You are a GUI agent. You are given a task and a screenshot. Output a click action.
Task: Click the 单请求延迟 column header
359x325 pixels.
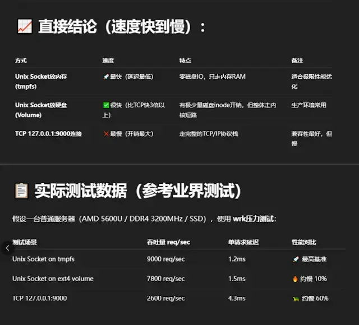click(242, 242)
